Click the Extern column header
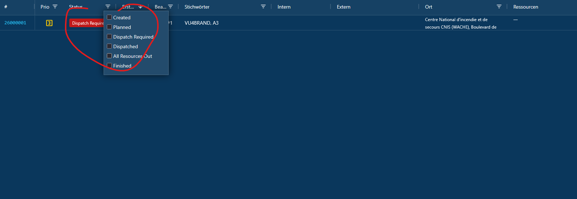This screenshot has width=577, height=199. click(x=343, y=7)
